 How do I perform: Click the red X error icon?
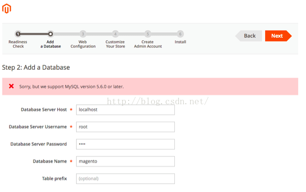point(11,86)
